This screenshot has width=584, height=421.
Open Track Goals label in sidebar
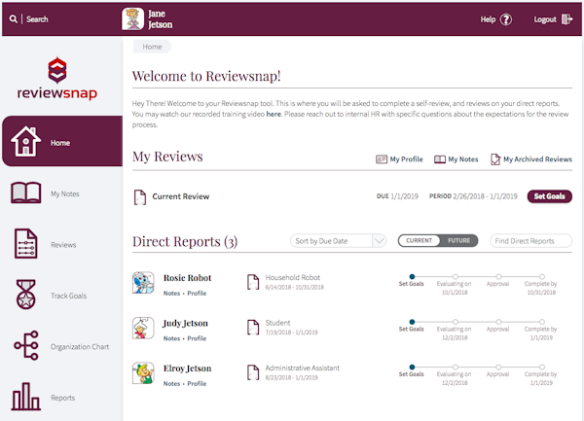click(x=68, y=296)
